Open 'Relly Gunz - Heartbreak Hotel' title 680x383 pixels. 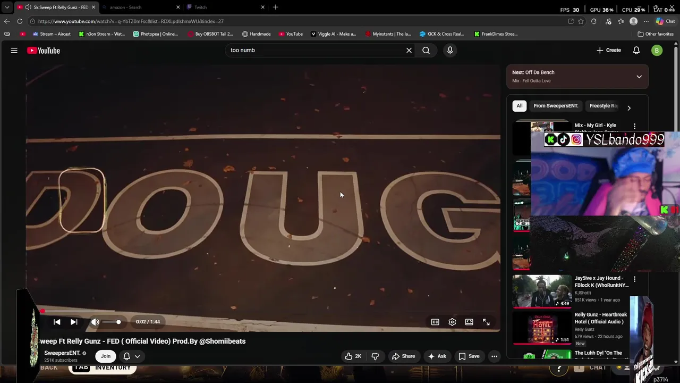601,318
